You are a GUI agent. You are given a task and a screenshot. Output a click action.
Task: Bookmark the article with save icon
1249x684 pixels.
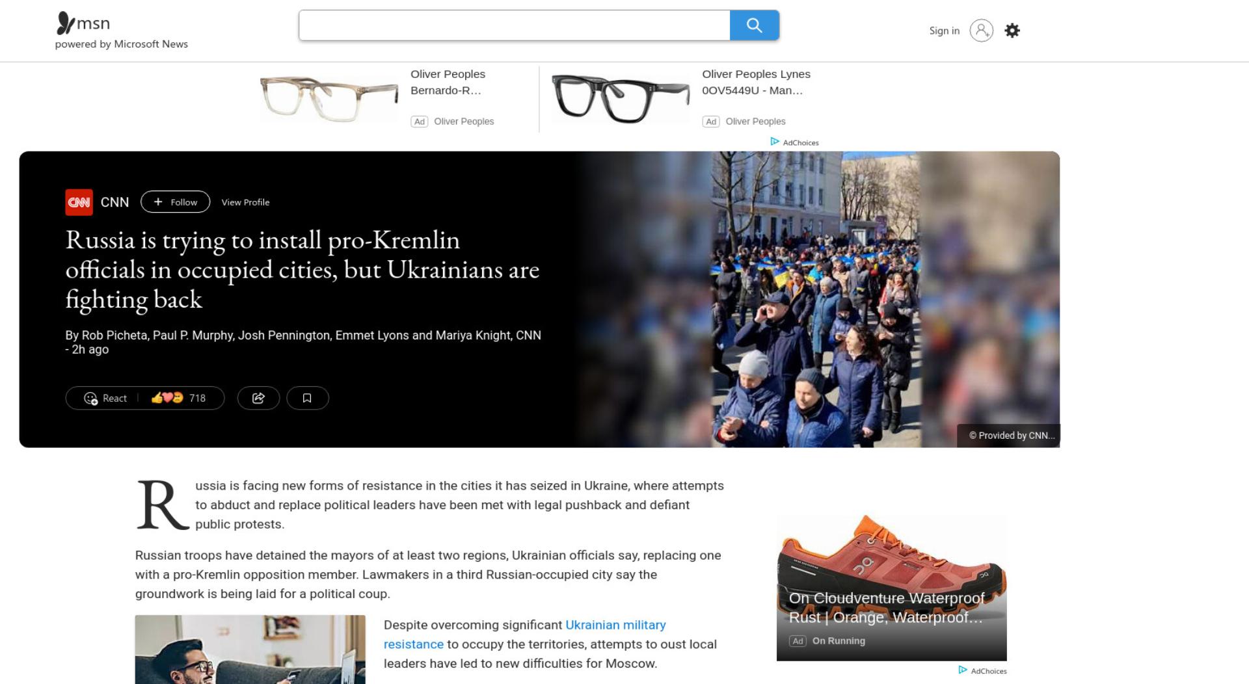(307, 398)
